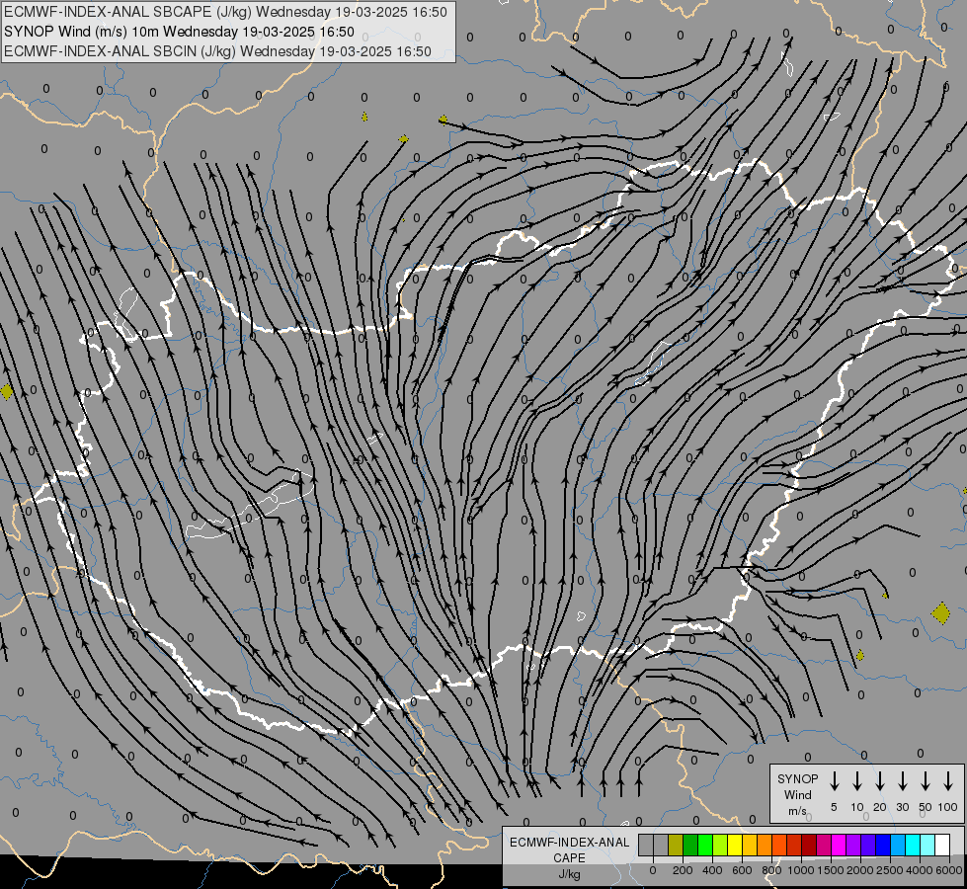Select the orange swatch left of 800 tick
967x889 pixels.
(x=765, y=846)
